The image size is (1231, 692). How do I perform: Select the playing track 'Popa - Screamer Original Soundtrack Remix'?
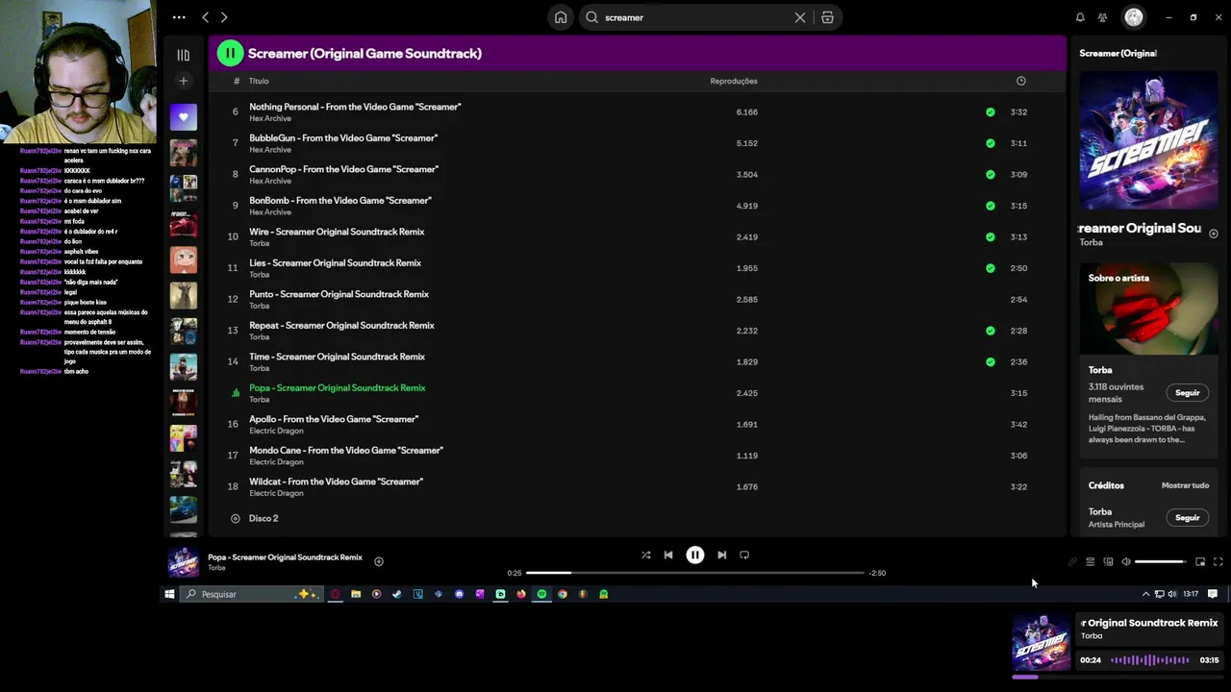coord(337,387)
